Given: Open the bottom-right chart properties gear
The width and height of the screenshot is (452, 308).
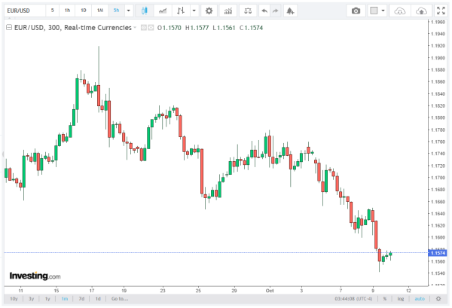Looking at the screenshot, I should pos(438,299).
